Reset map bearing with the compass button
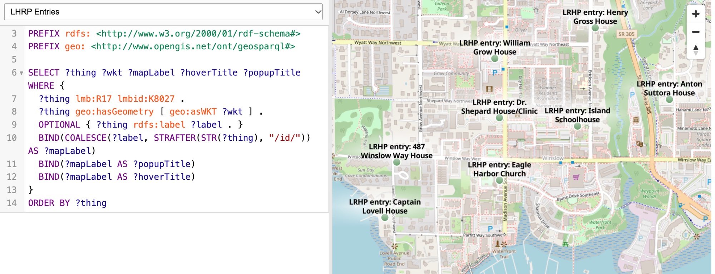Image resolution: width=715 pixels, height=274 pixels. 696,50
